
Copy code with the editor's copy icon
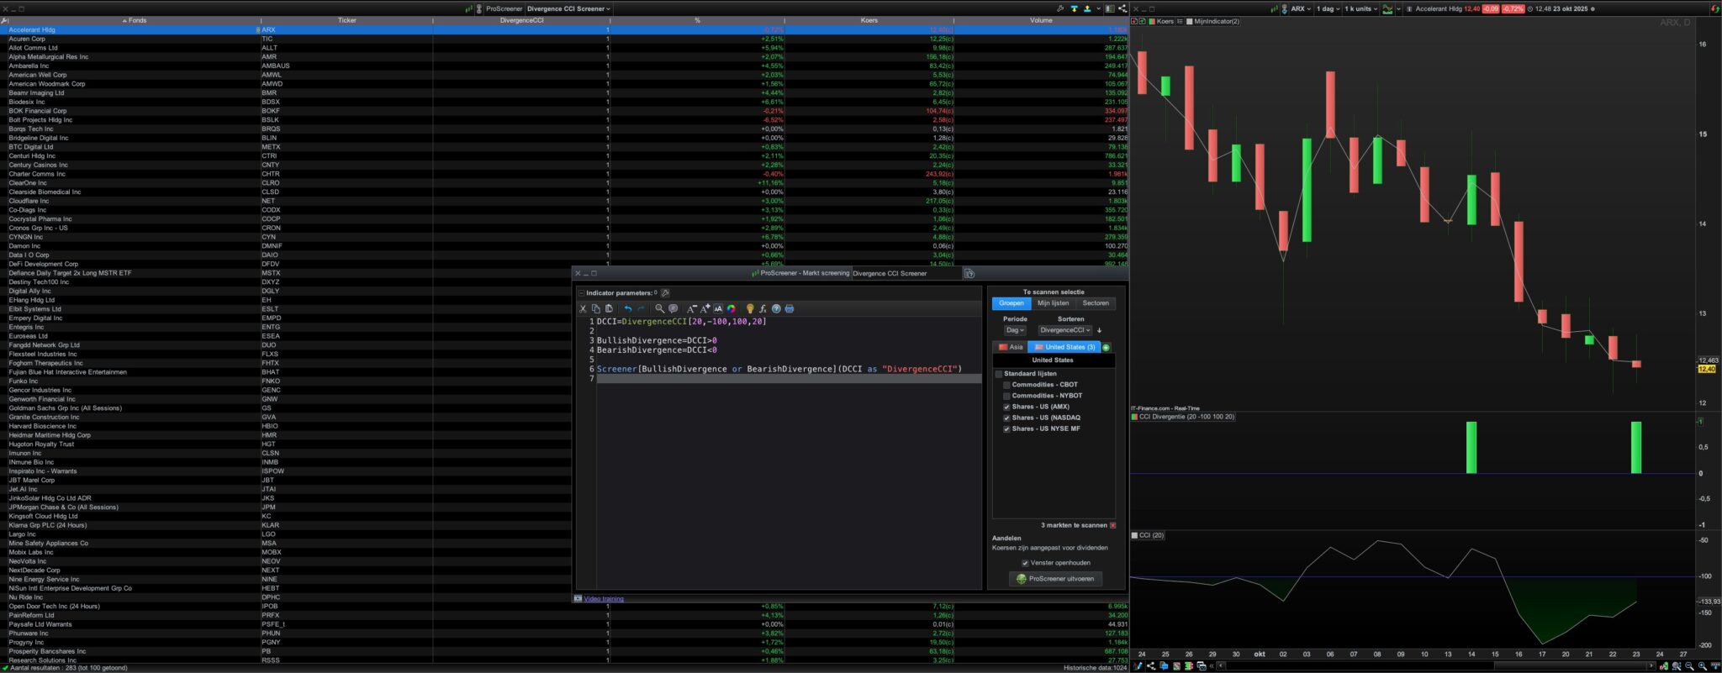click(x=596, y=308)
